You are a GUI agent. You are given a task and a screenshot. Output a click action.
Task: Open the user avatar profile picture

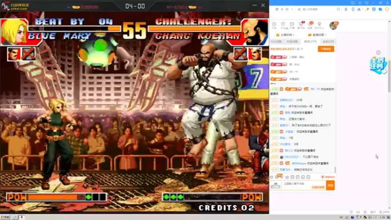click(333, 25)
